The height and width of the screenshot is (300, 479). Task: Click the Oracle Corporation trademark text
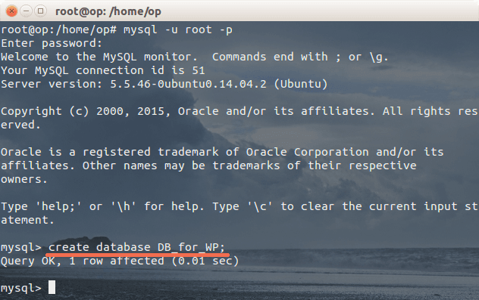click(x=307, y=152)
